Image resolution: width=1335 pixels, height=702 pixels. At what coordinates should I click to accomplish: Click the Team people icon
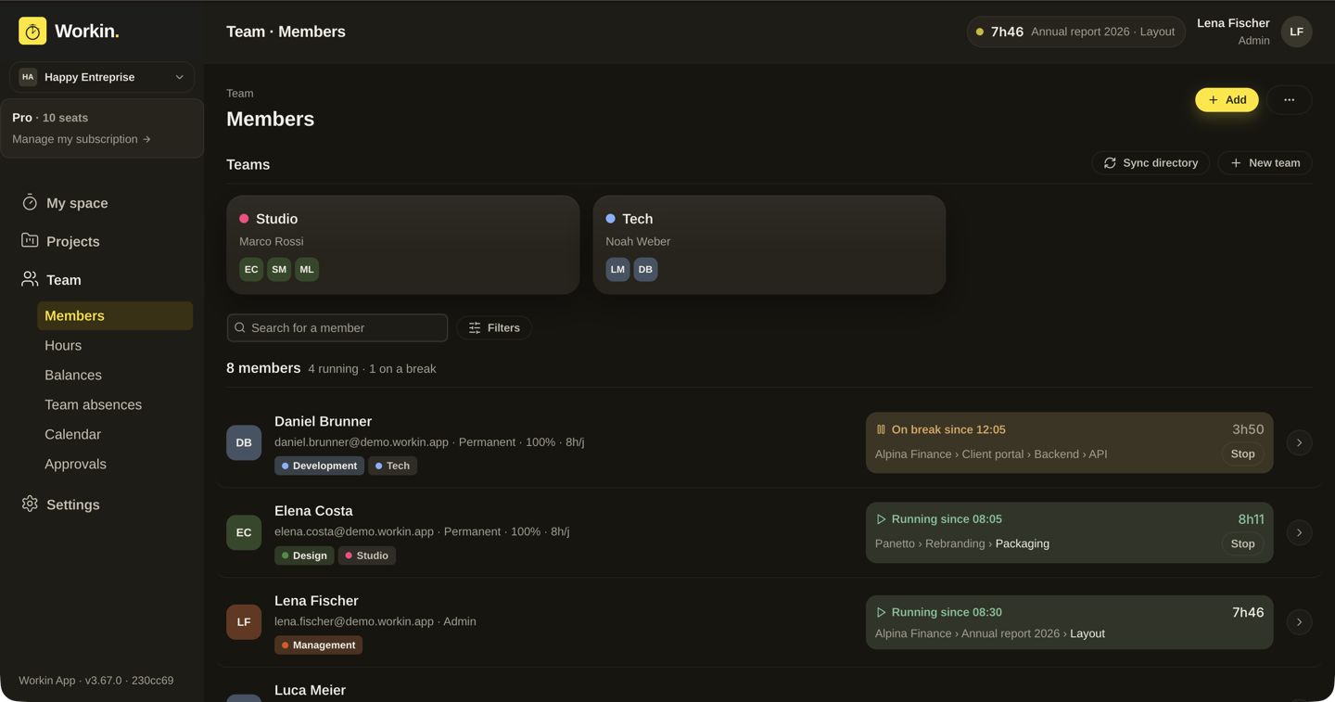[x=30, y=279]
